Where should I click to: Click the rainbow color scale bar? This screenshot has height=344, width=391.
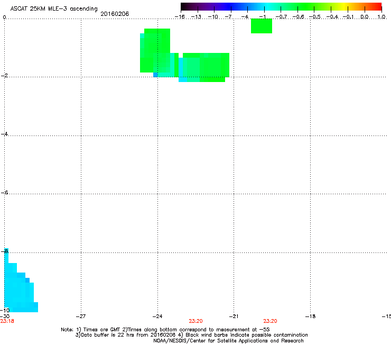[x=281, y=6]
